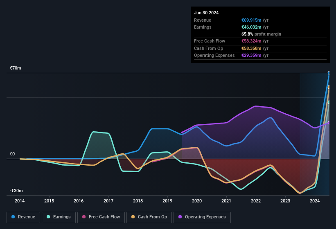Click the orange Cash From Op dot
Viewport: 336px width, 229px height.
[x=133, y=217]
